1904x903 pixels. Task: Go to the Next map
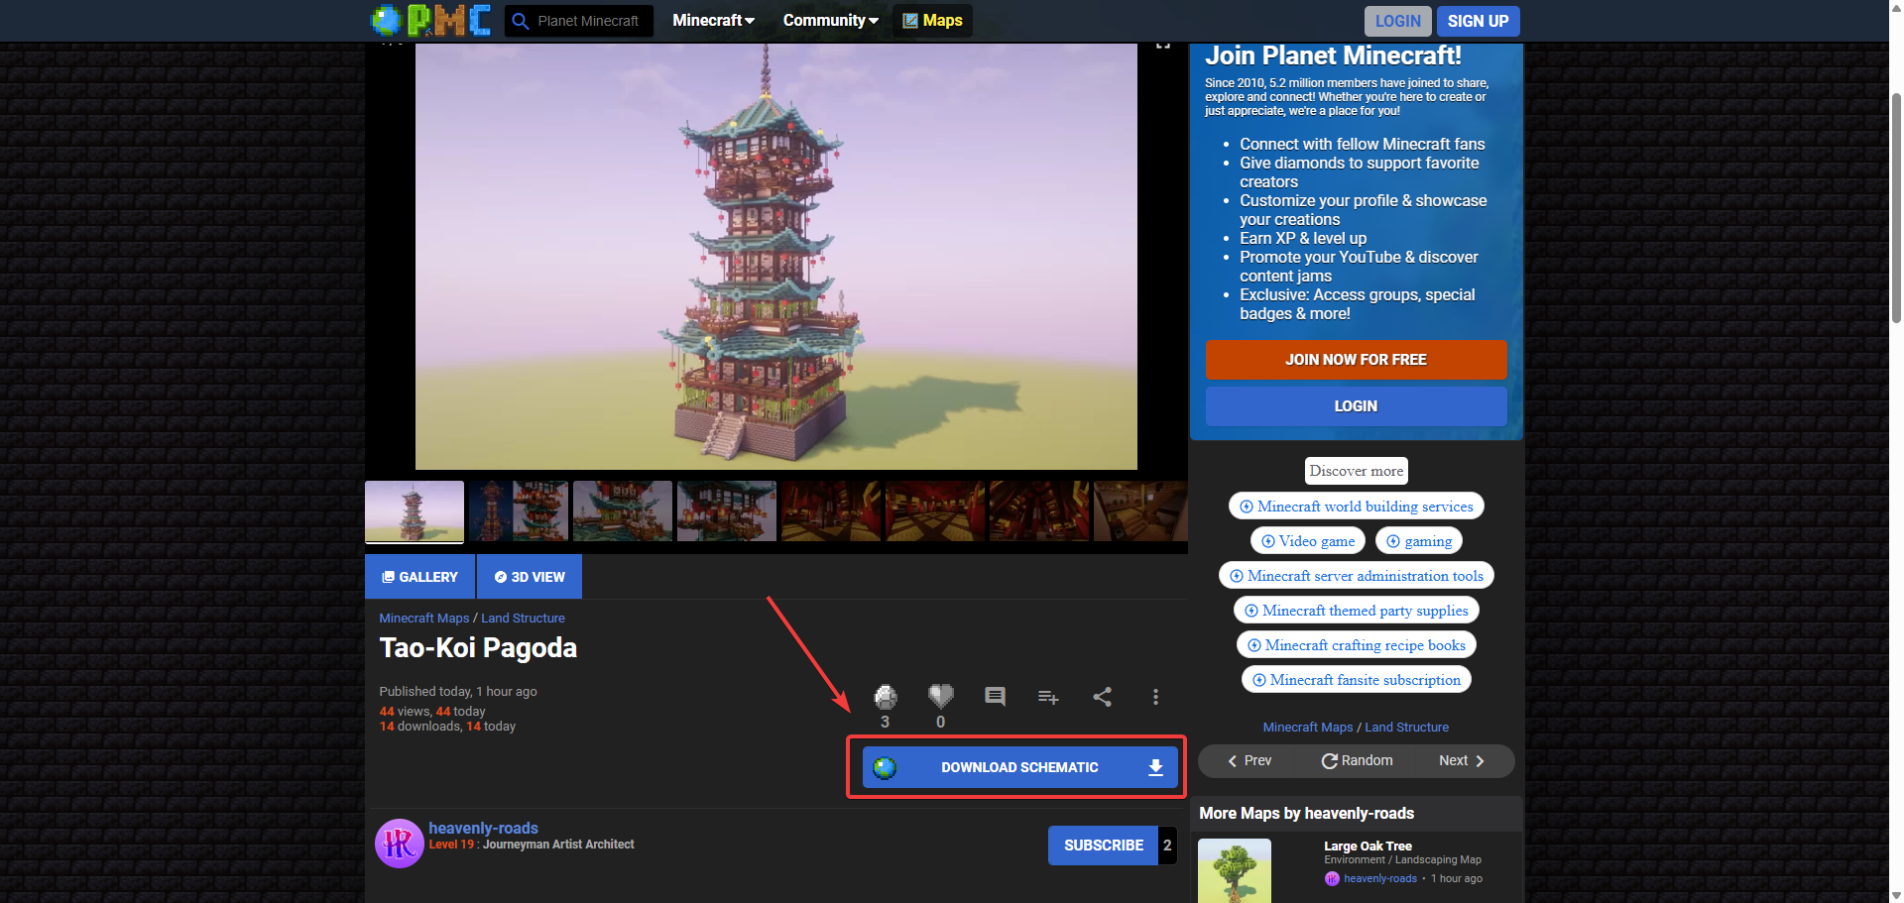click(1462, 760)
